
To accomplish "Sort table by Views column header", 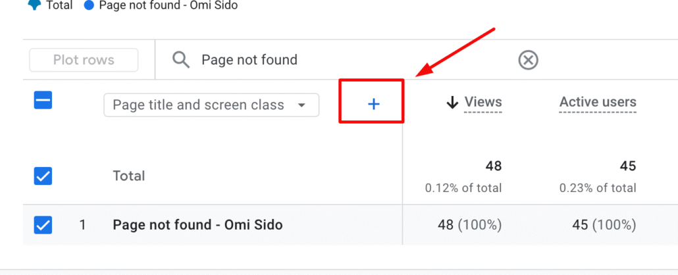I will point(483,102).
